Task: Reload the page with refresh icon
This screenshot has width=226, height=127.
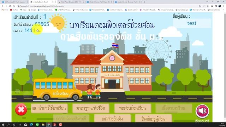Action: pyautogui.click(x=10, y=6)
